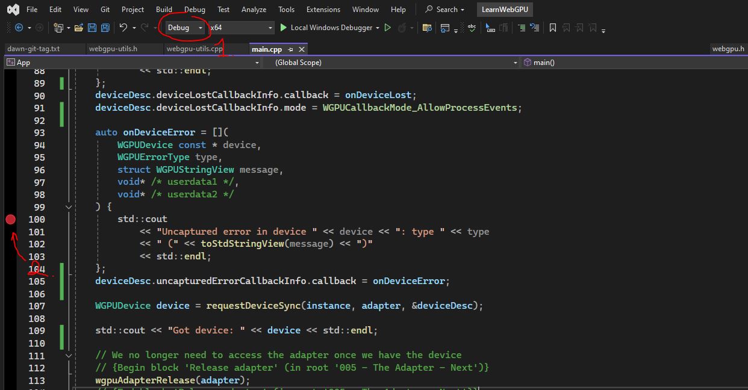Click "Got device: " string on line 109

207,330
